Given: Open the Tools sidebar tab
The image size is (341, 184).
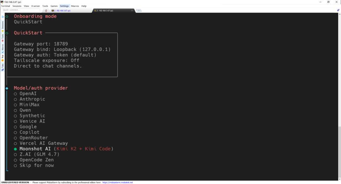Looking at the screenshot, I should click(x=3, y=38).
